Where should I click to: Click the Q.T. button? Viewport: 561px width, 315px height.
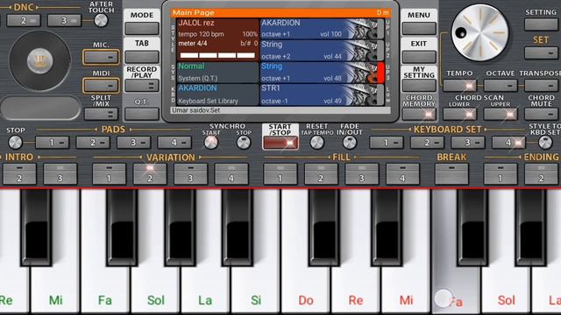[142, 115]
